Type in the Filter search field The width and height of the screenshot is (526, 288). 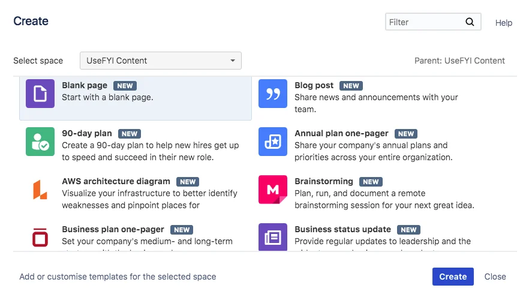click(425, 22)
